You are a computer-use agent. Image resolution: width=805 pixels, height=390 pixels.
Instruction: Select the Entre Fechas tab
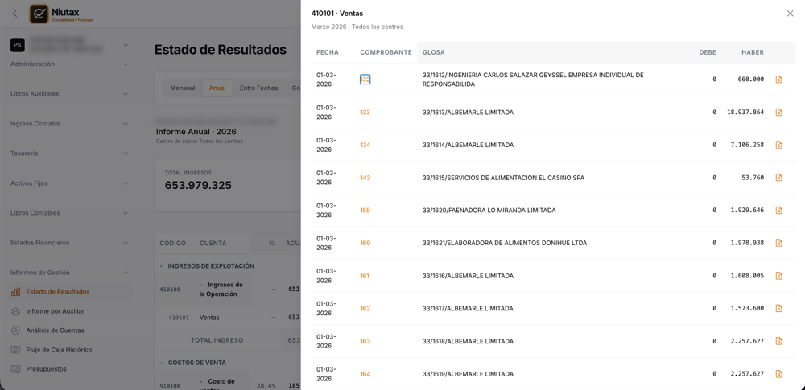point(258,88)
